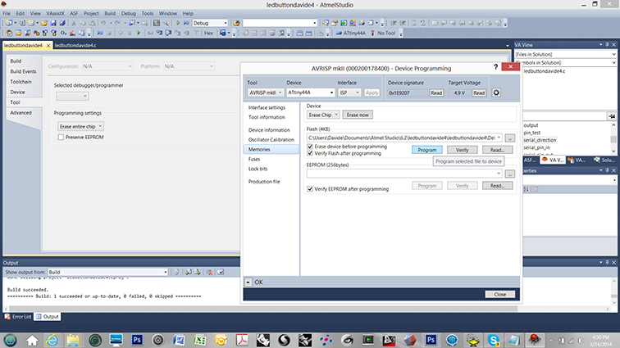Screen dimensions: 620x348
Task: Open Internet Explorer from taskbar
Action: (52, 340)
